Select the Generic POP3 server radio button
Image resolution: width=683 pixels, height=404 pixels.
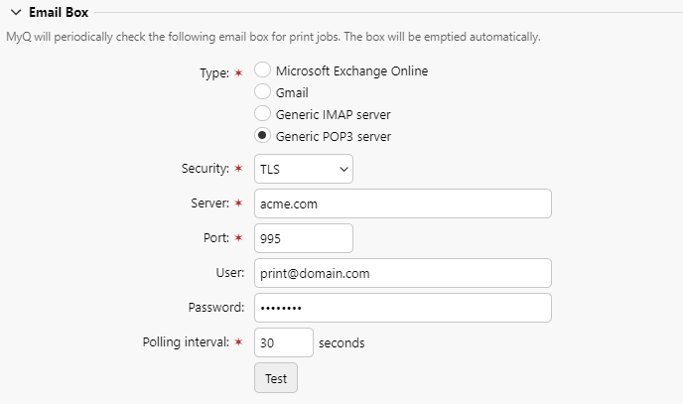(x=263, y=136)
